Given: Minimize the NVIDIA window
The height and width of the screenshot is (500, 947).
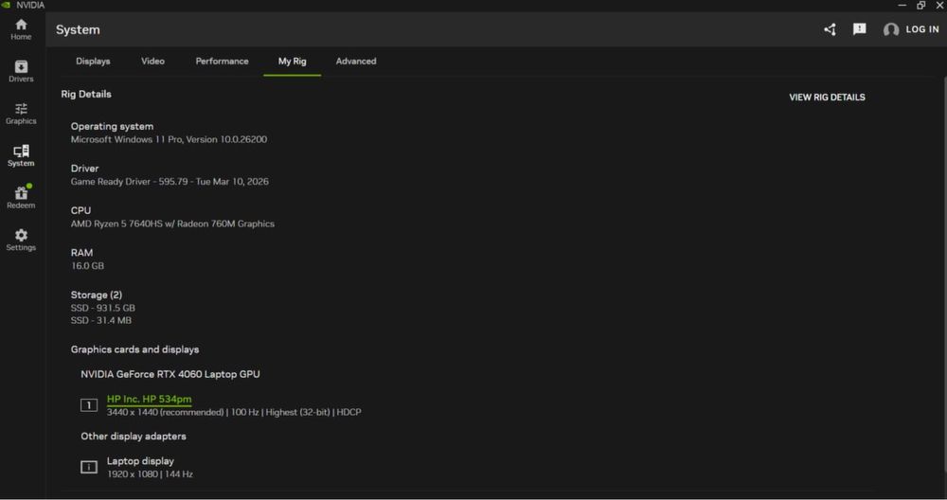Looking at the screenshot, I should (902, 5).
